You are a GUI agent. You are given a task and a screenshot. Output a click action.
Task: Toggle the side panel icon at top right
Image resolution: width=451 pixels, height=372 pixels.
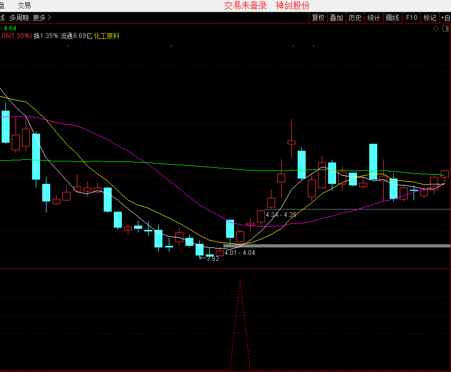pos(445,28)
